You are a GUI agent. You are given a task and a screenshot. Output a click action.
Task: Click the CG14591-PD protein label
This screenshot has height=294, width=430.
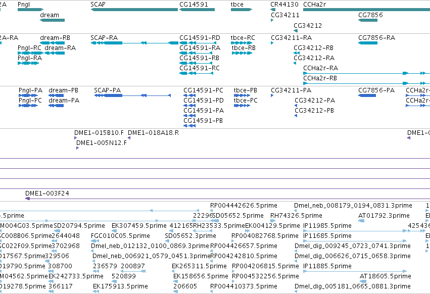(204, 101)
